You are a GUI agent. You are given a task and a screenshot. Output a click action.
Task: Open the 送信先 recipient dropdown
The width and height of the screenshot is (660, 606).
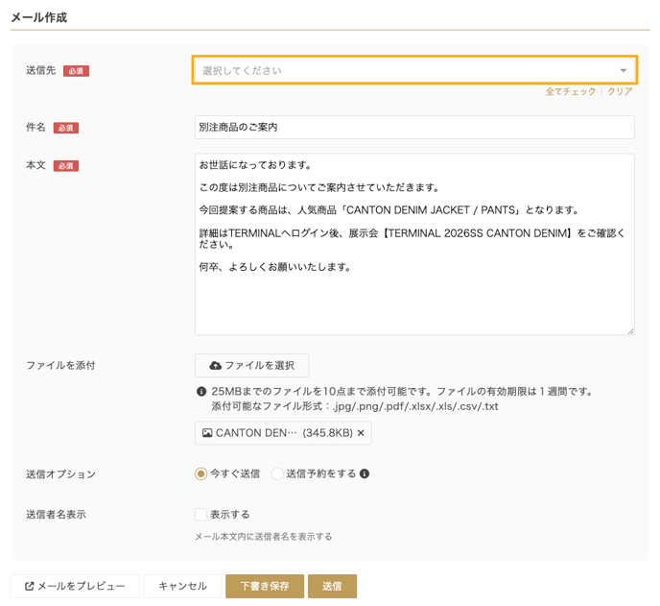click(x=414, y=70)
